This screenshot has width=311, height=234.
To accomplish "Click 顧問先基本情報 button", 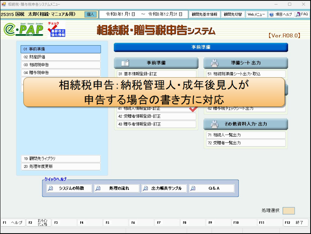I will (x=205, y=14).
